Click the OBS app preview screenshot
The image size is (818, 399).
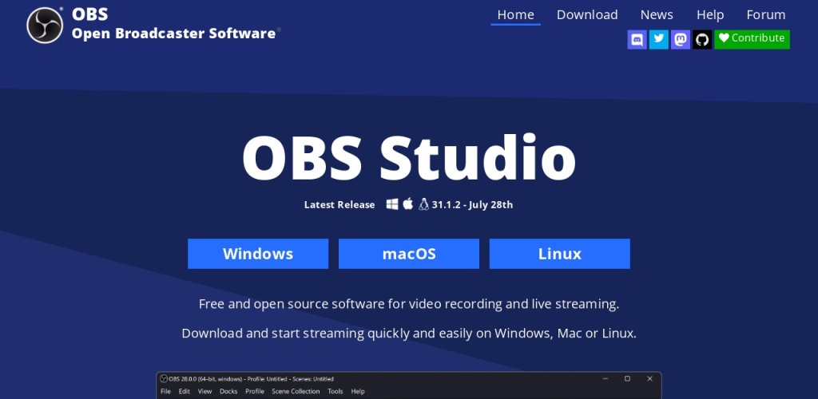[x=409, y=385]
